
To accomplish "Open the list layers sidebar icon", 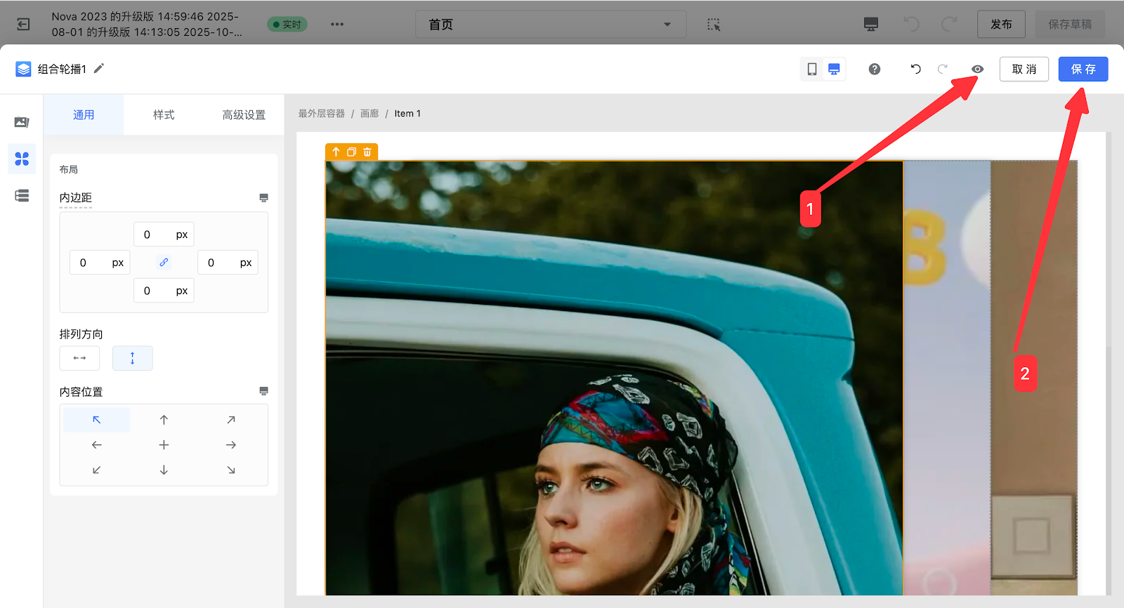I will 22,196.
